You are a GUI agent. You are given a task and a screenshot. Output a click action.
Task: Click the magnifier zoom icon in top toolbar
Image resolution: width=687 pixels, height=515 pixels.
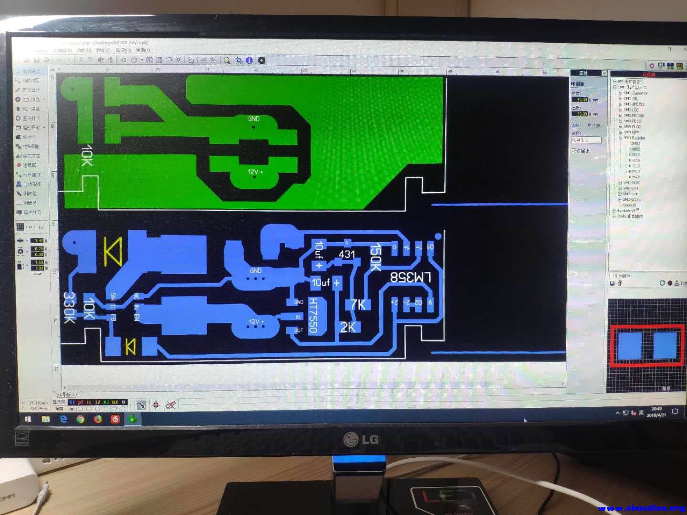pos(227,61)
